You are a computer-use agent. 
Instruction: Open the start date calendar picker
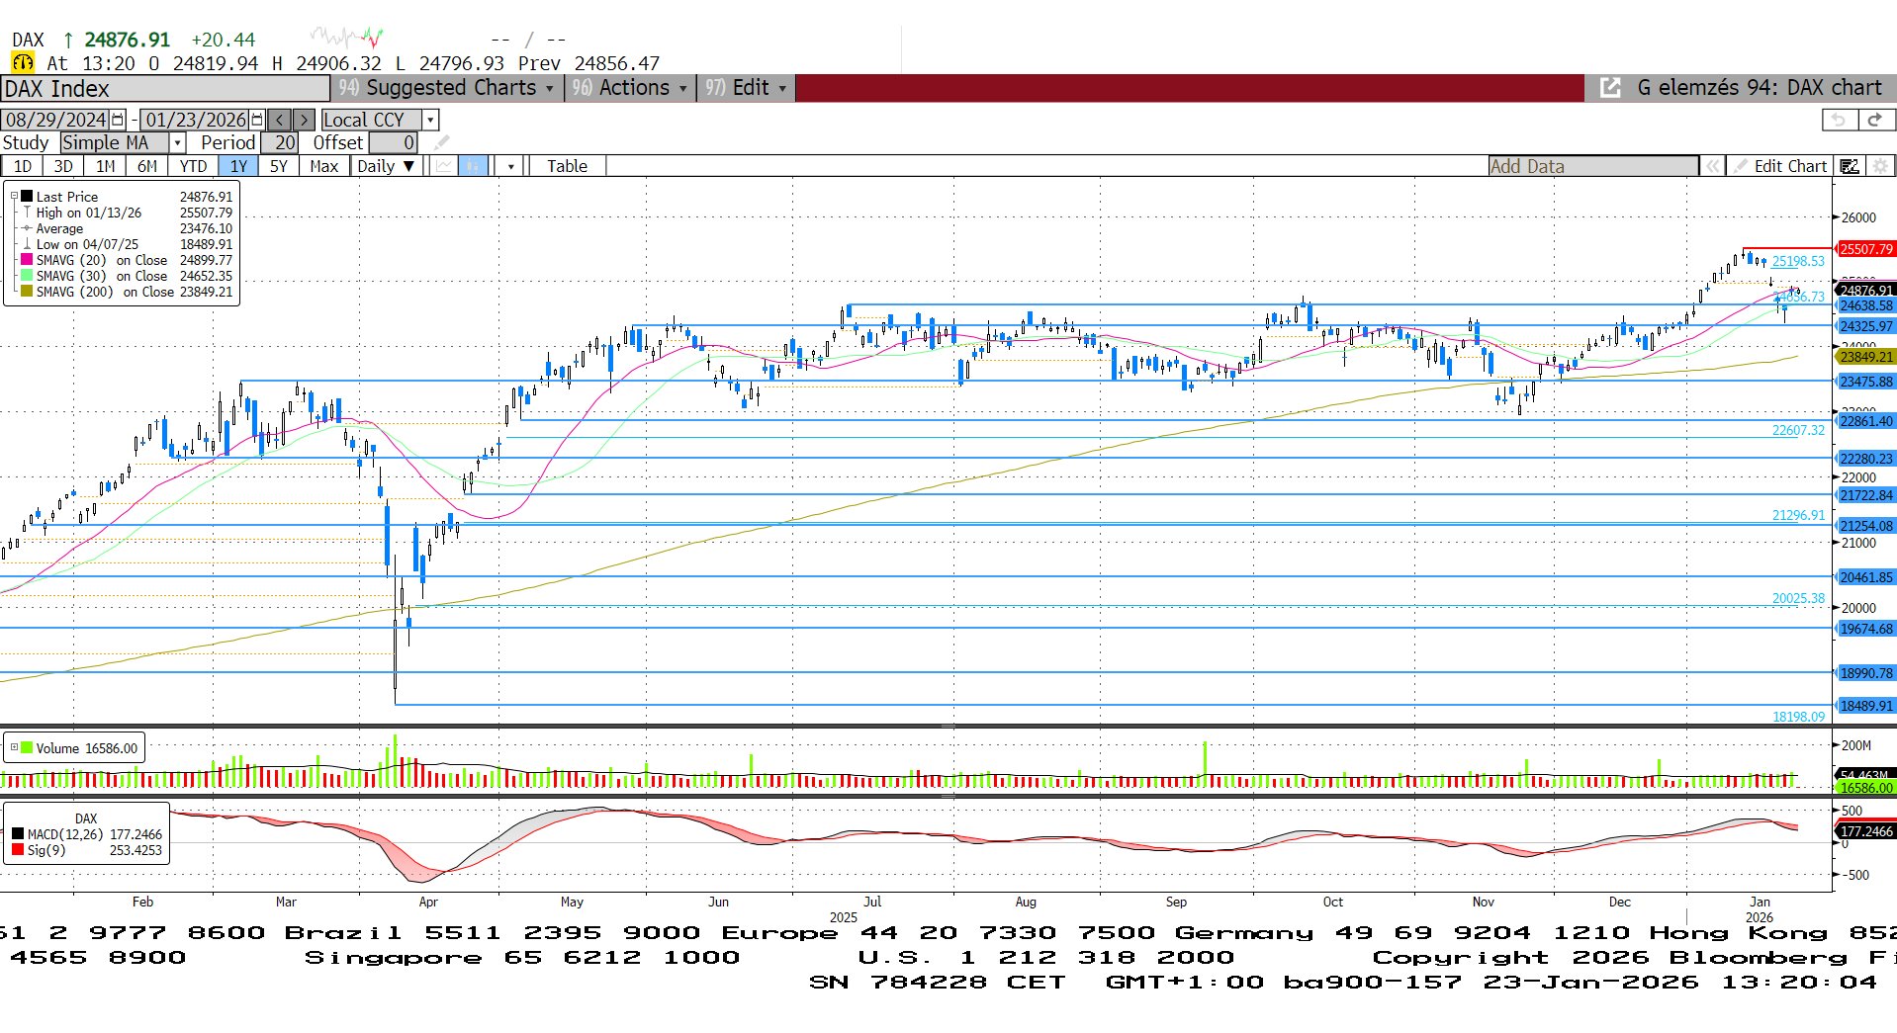[118, 120]
